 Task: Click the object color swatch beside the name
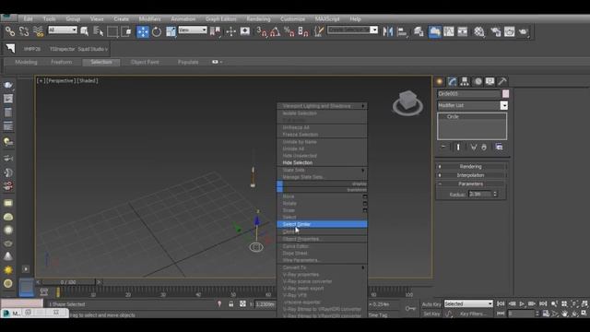tap(505, 94)
